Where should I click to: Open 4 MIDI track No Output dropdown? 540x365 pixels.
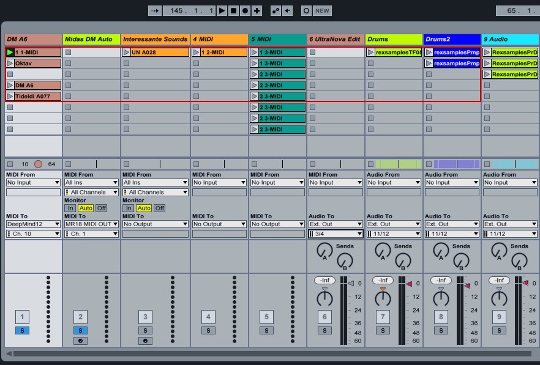tap(219, 224)
